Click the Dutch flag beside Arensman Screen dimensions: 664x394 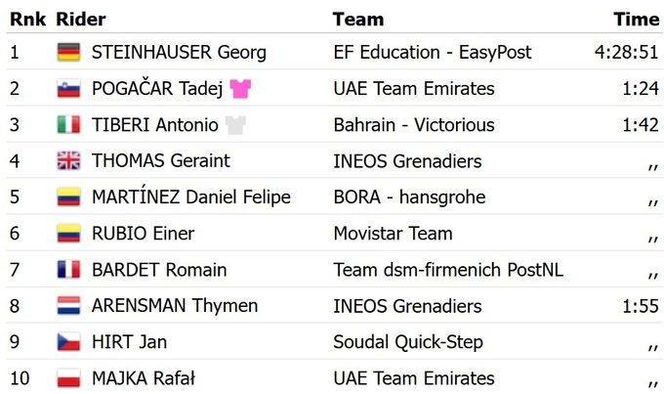68,306
